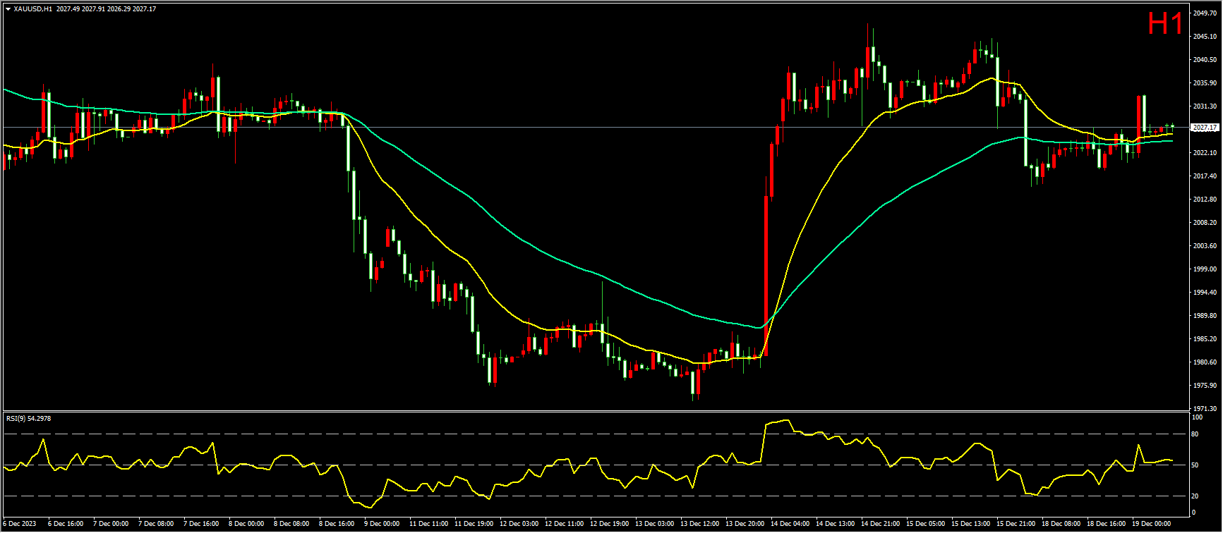Click RSI scale value 80
The height and width of the screenshot is (533, 1223).
[1195, 434]
